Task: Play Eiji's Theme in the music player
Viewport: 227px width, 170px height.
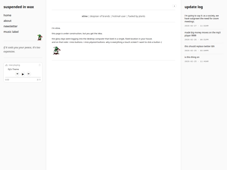Action: 23,74
